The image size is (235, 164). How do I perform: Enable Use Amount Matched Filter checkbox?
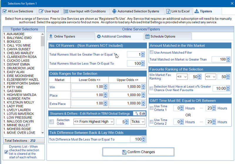tap(152, 52)
